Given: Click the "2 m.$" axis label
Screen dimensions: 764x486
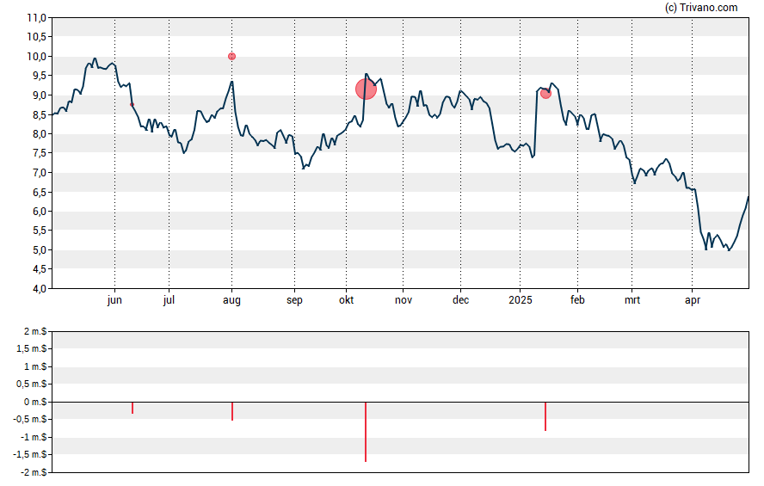Looking at the screenshot, I should pyautogui.click(x=35, y=332).
